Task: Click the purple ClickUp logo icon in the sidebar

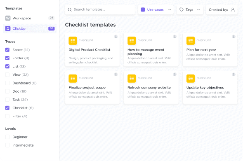Action: coord(8,28)
